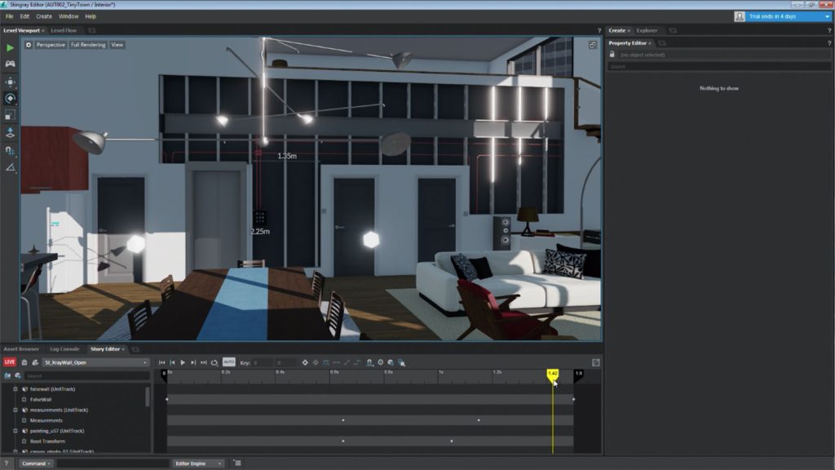Open the game controller test icon

9,65
